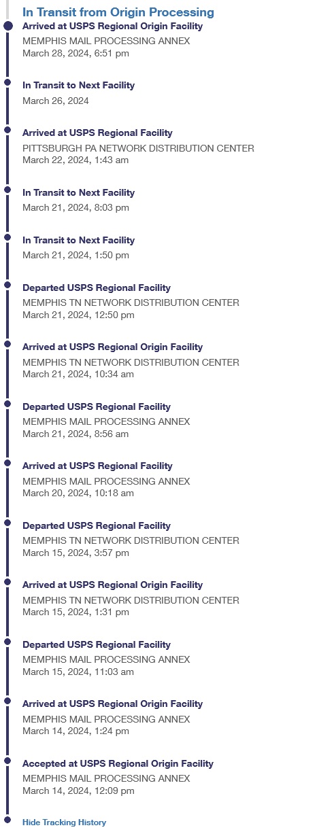Click the bottom dot beside Hide Tracking History
Screen dimensions: 317x832
[7, 820]
